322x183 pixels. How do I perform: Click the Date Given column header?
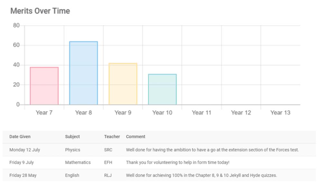[20, 136]
